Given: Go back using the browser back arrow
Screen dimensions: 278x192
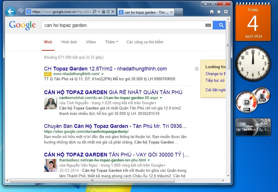Looking at the screenshot, I should [x=10, y=12].
